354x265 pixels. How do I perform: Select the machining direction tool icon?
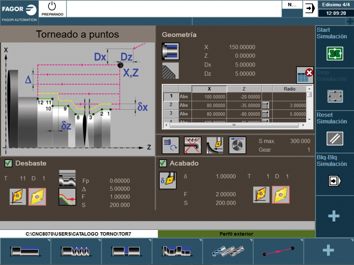215,145
